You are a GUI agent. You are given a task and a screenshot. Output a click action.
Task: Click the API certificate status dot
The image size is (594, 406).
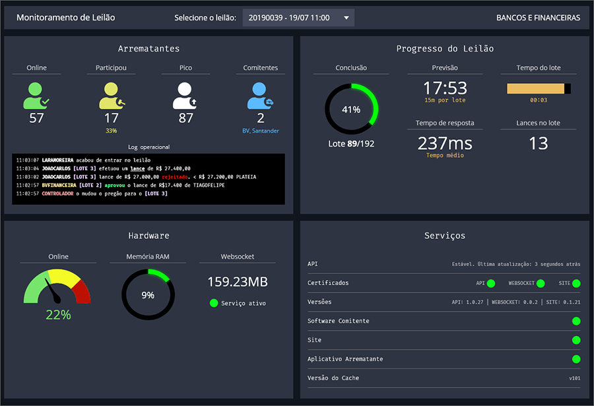point(490,283)
